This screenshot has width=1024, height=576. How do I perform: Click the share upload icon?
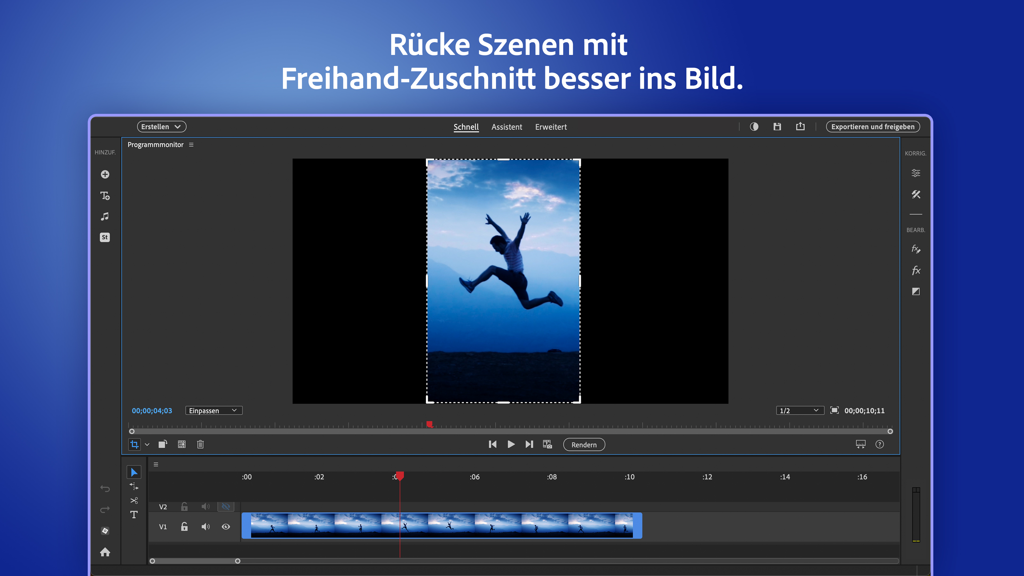[800, 126]
